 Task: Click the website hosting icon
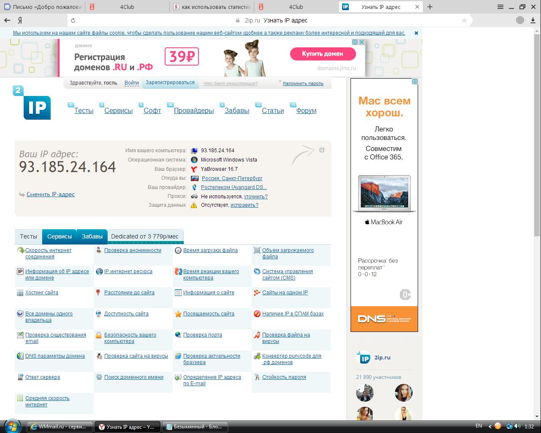tap(20, 293)
